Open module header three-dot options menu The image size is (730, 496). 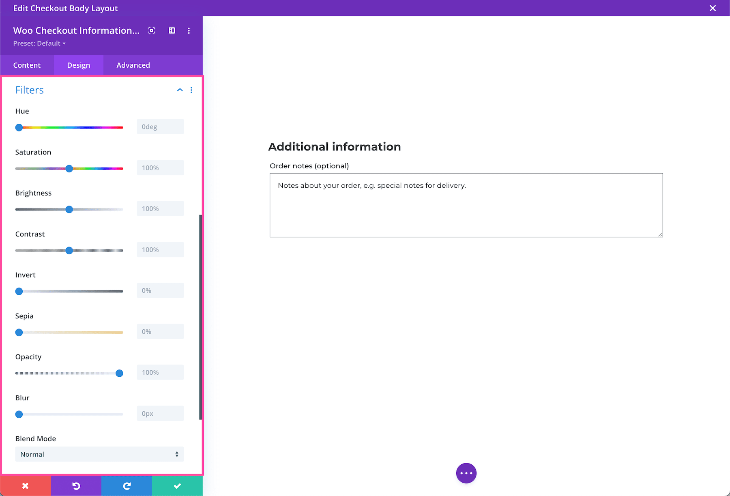189,30
